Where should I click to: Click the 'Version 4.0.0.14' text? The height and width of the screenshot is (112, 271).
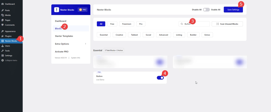[x=61, y=58]
